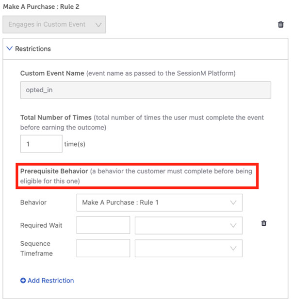
Task: Click the Required Wait value field
Action: [x=103, y=225]
